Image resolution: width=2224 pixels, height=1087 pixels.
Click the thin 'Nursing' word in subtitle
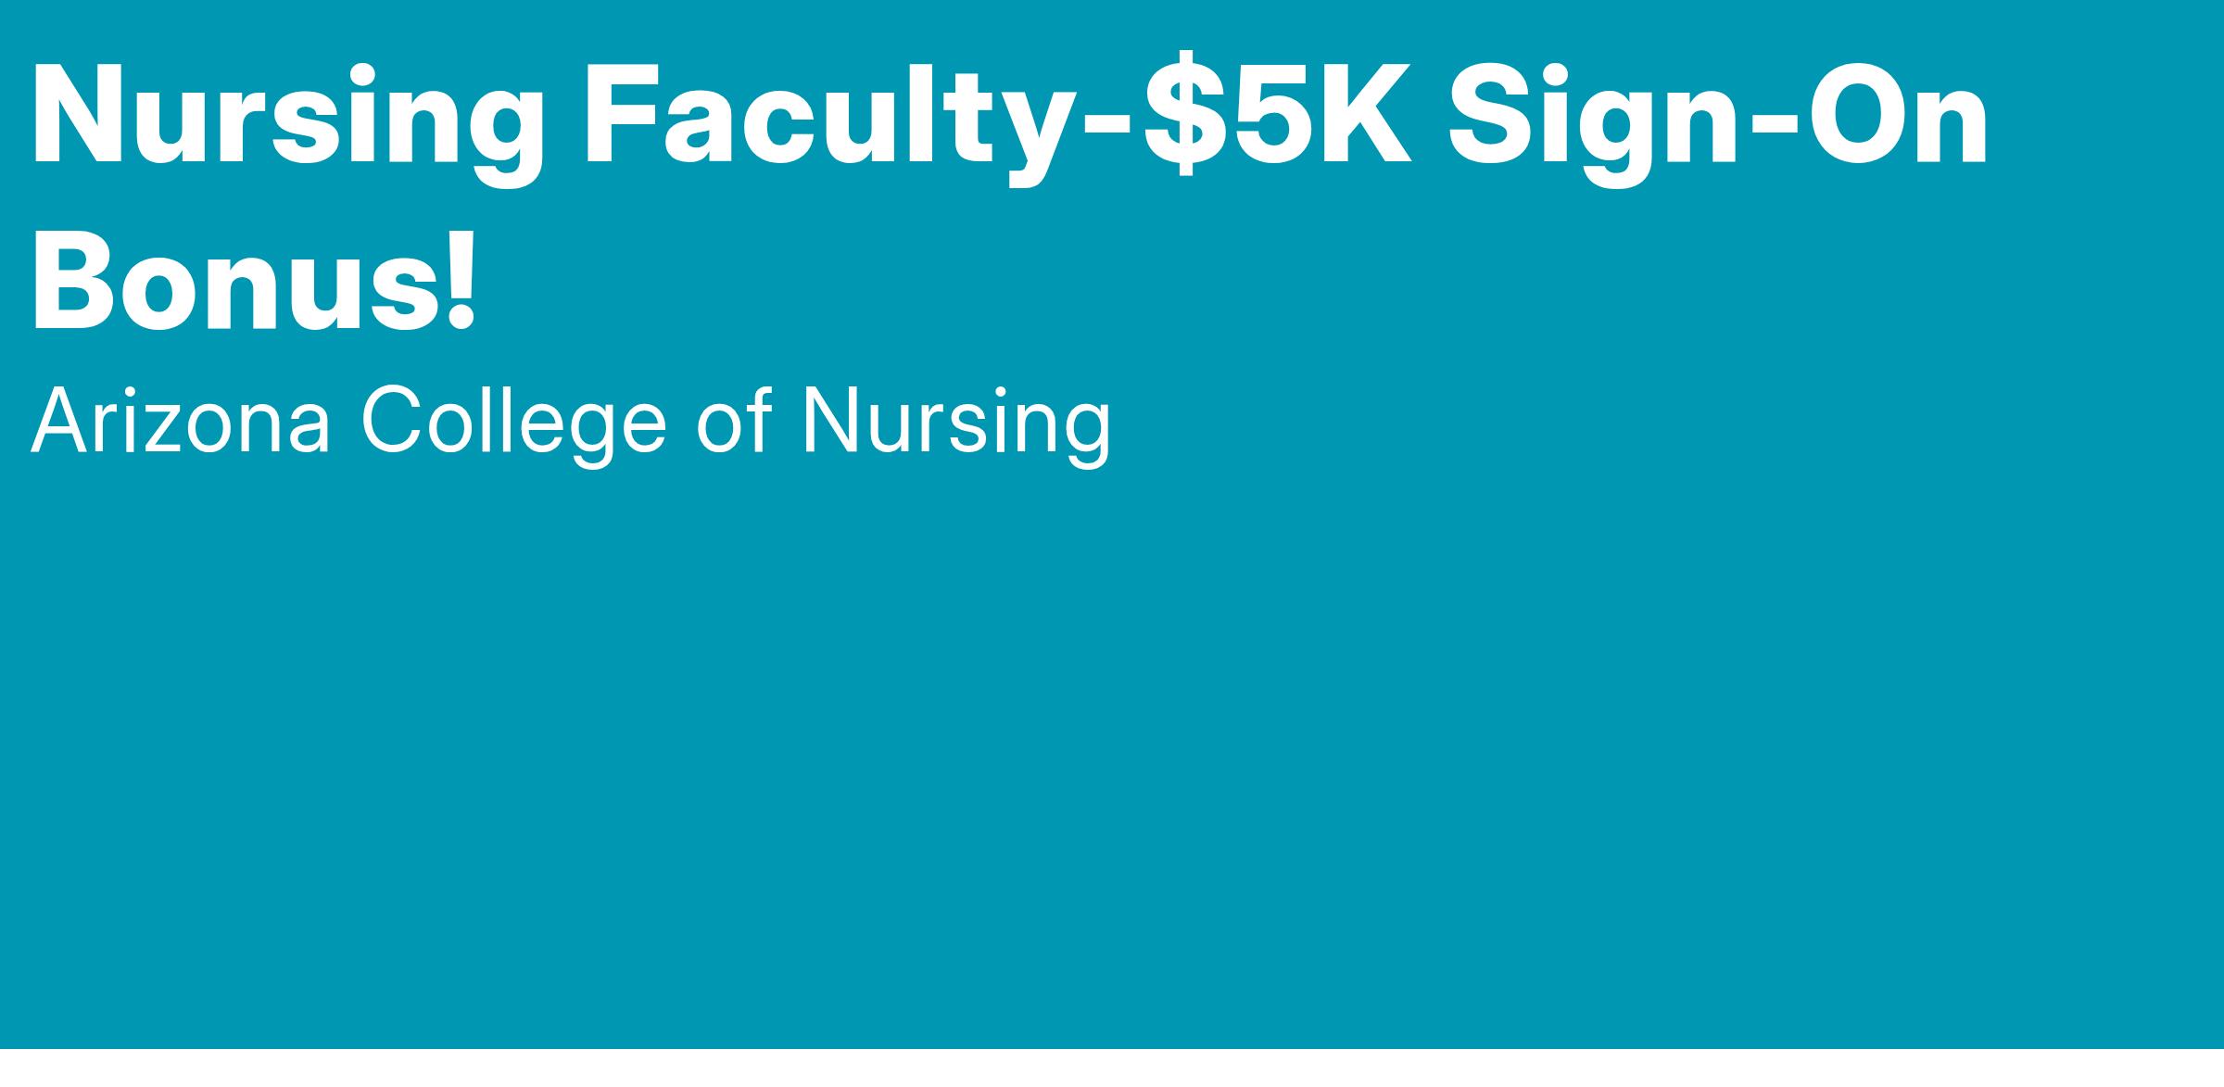click(956, 422)
